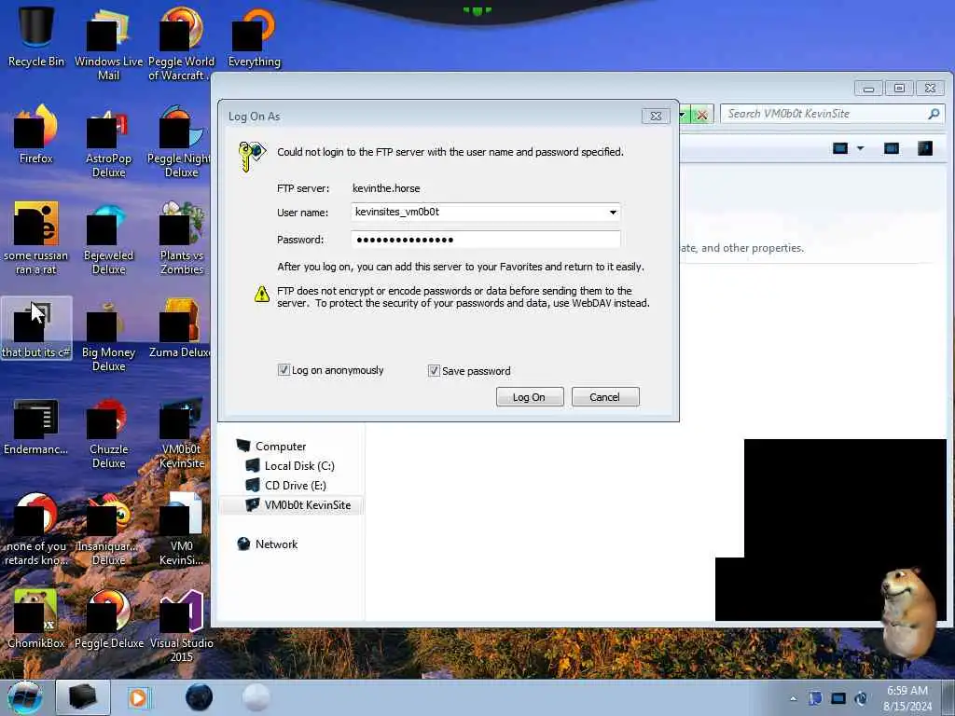Select the 'some russian ran a rat' icon
955x716 pixels.
click(36, 238)
